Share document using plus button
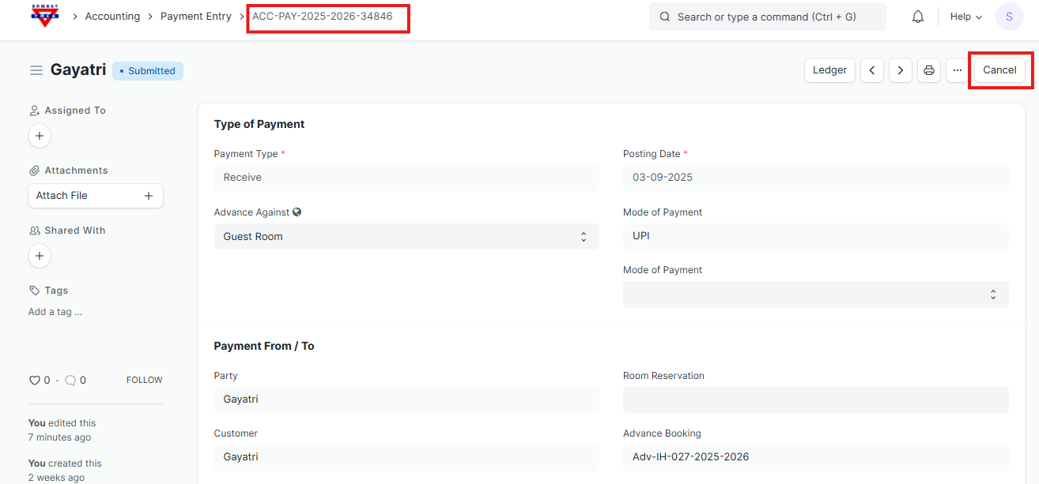The image size is (1039, 484). click(40, 256)
